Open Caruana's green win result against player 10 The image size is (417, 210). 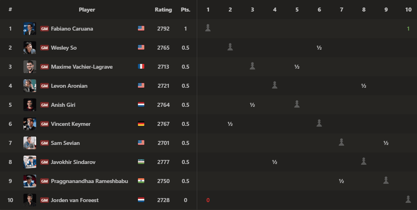pyautogui.click(x=408, y=29)
